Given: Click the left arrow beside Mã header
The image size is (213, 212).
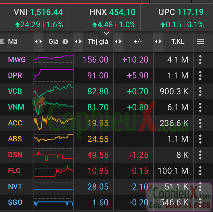Looking at the screenshot, I should point(3,41).
